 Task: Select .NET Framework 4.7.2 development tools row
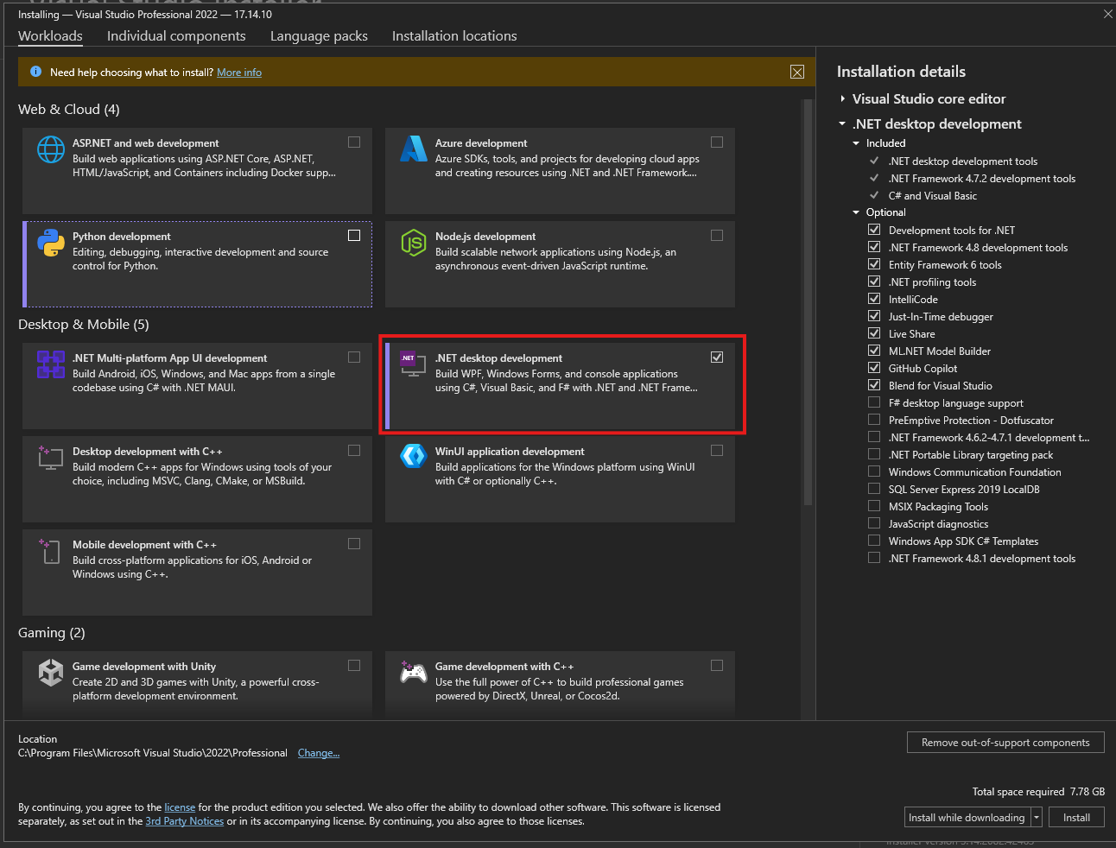tap(982, 179)
